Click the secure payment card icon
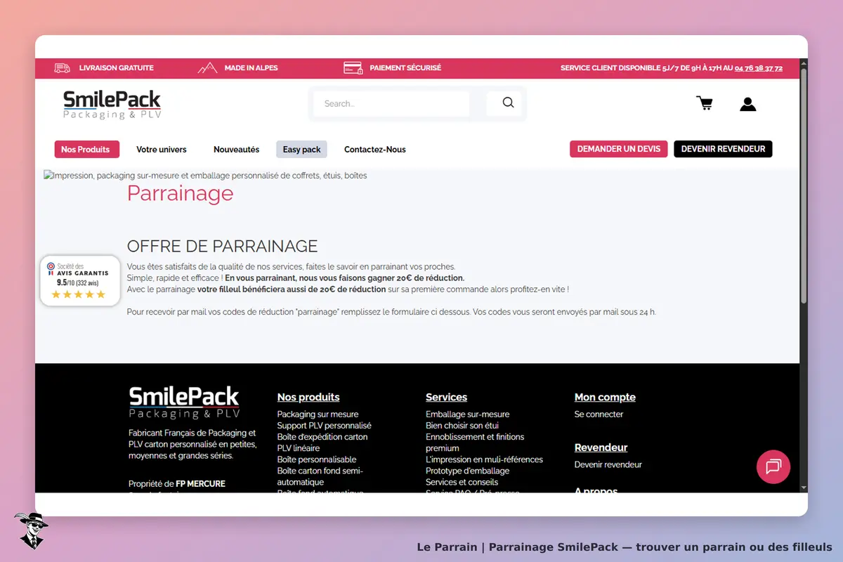This screenshot has height=562, width=843. tap(353, 68)
